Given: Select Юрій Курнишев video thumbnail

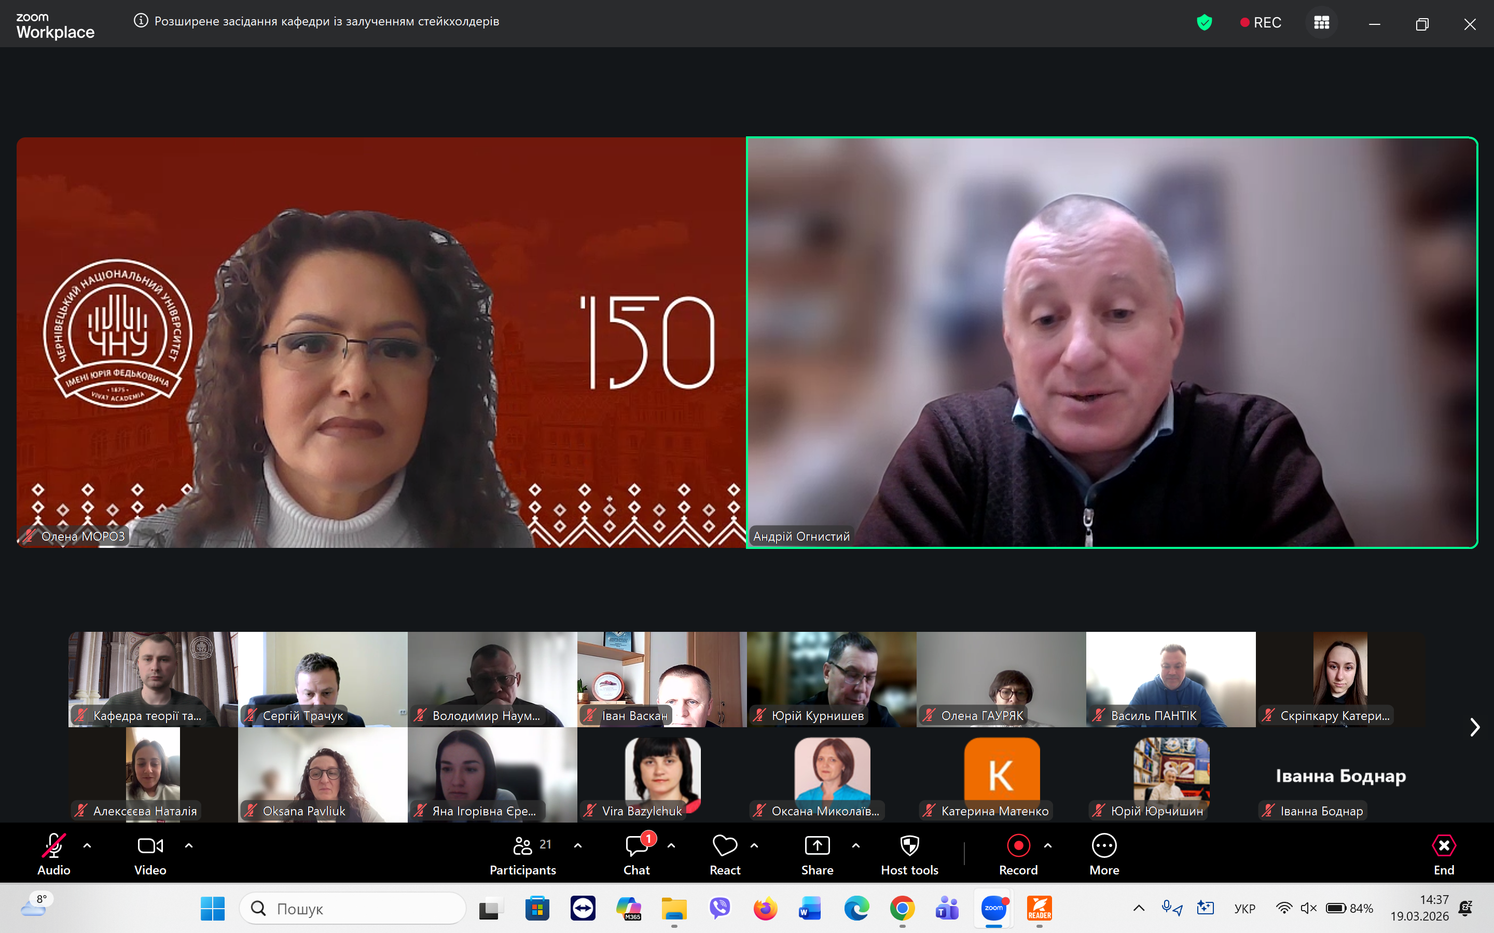Looking at the screenshot, I should click(831, 679).
